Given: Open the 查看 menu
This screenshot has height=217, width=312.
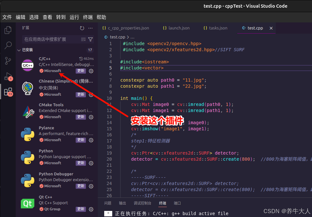Looking at the screenshot, I should pyautogui.click(x=47, y=17).
